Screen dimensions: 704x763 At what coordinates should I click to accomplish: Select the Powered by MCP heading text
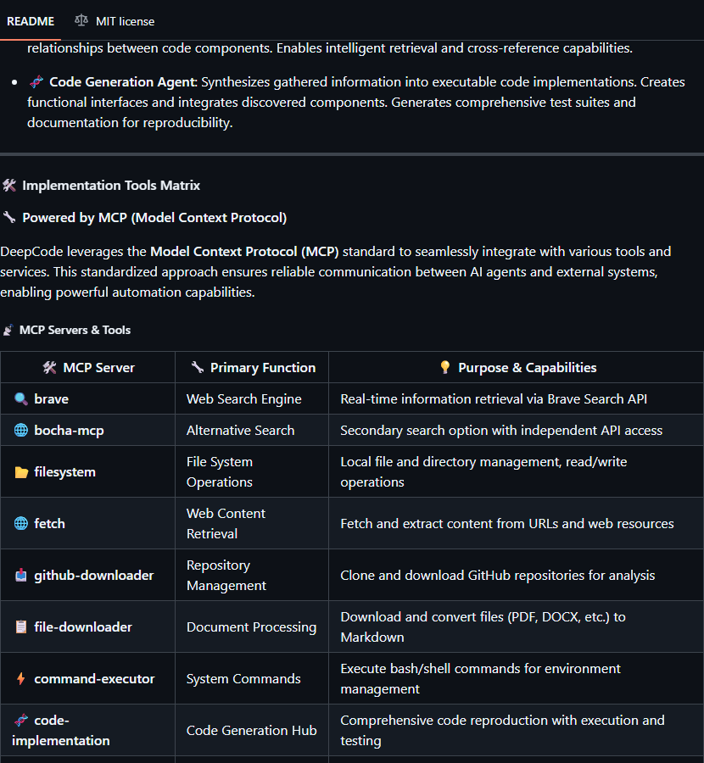click(x=154, y=218)
